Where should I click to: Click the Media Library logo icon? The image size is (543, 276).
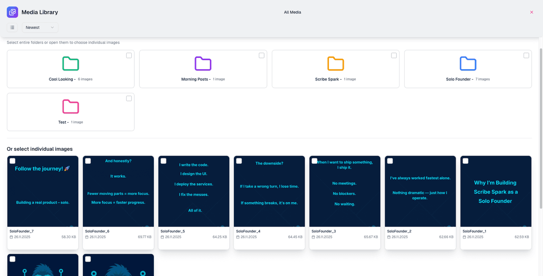pos(12,12)
